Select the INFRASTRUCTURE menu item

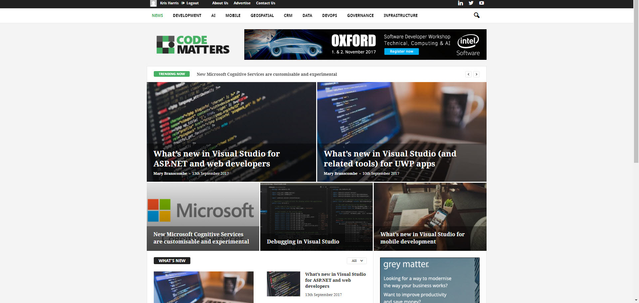(x=401, y=16)
